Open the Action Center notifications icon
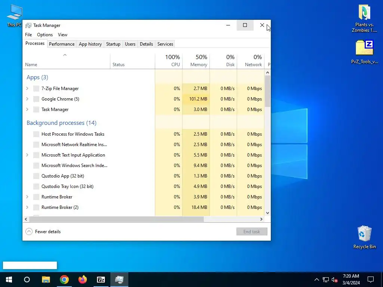383x287 pixels. 371,280
